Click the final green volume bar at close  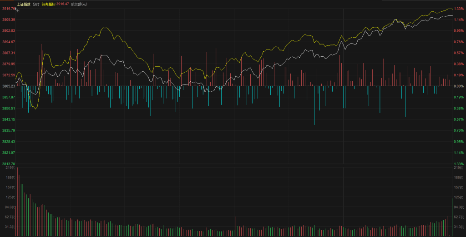(453, 217)
